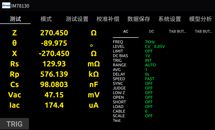Change the SPEED FAST setting

[x=150, y=79]
